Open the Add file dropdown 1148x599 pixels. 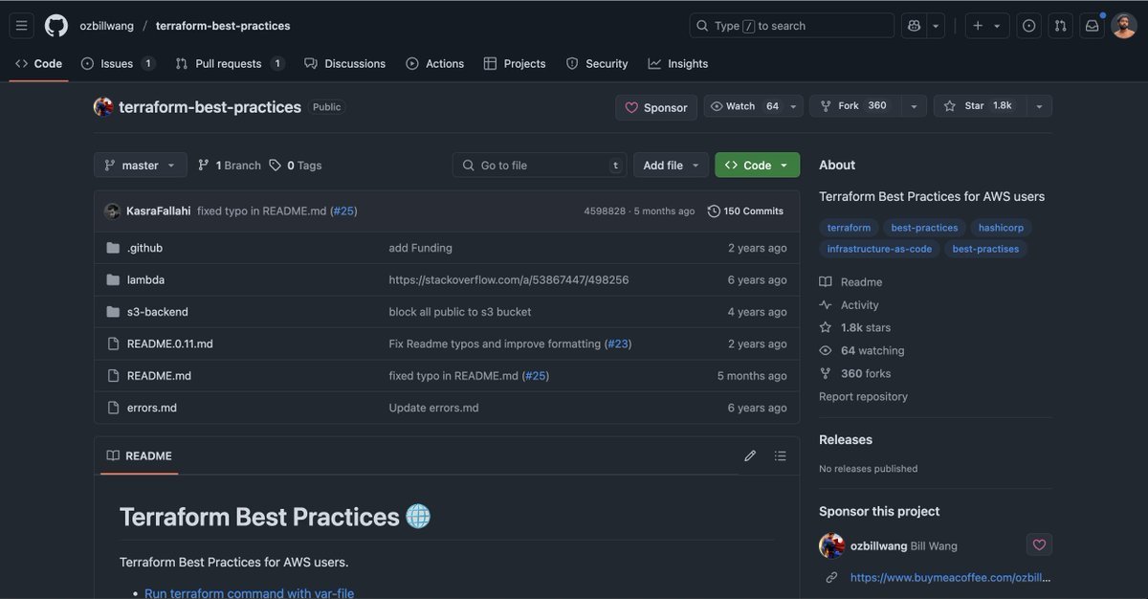point(671,166)
